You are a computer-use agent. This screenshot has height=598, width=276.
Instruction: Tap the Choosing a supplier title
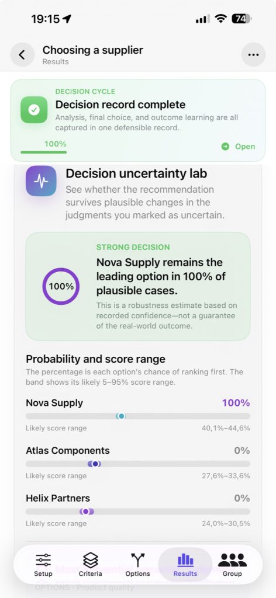93,50
